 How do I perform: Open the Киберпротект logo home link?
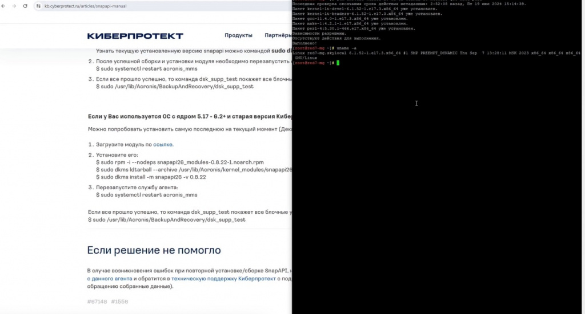pos(135,36)
